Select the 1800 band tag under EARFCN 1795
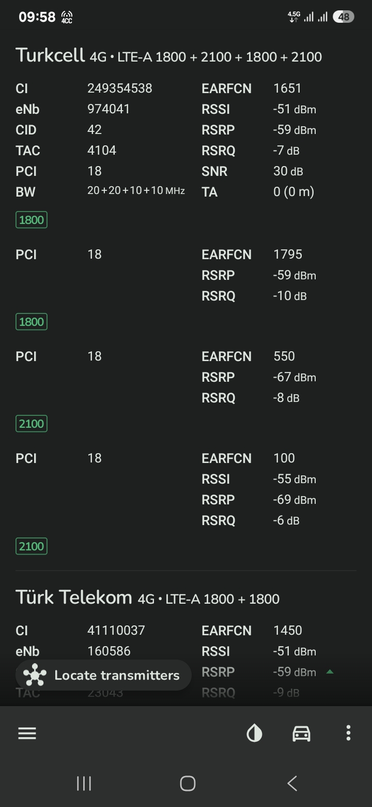The height and width of the screenshot is (807, 372). (32, 322)
